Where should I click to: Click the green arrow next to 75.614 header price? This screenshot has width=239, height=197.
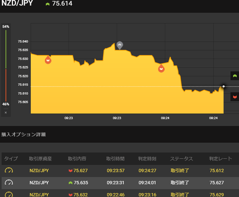coord(48,4)
